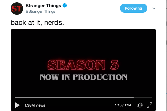Play the Season 3 video
This screenshot has height=111, width=167.
(17, 105)
